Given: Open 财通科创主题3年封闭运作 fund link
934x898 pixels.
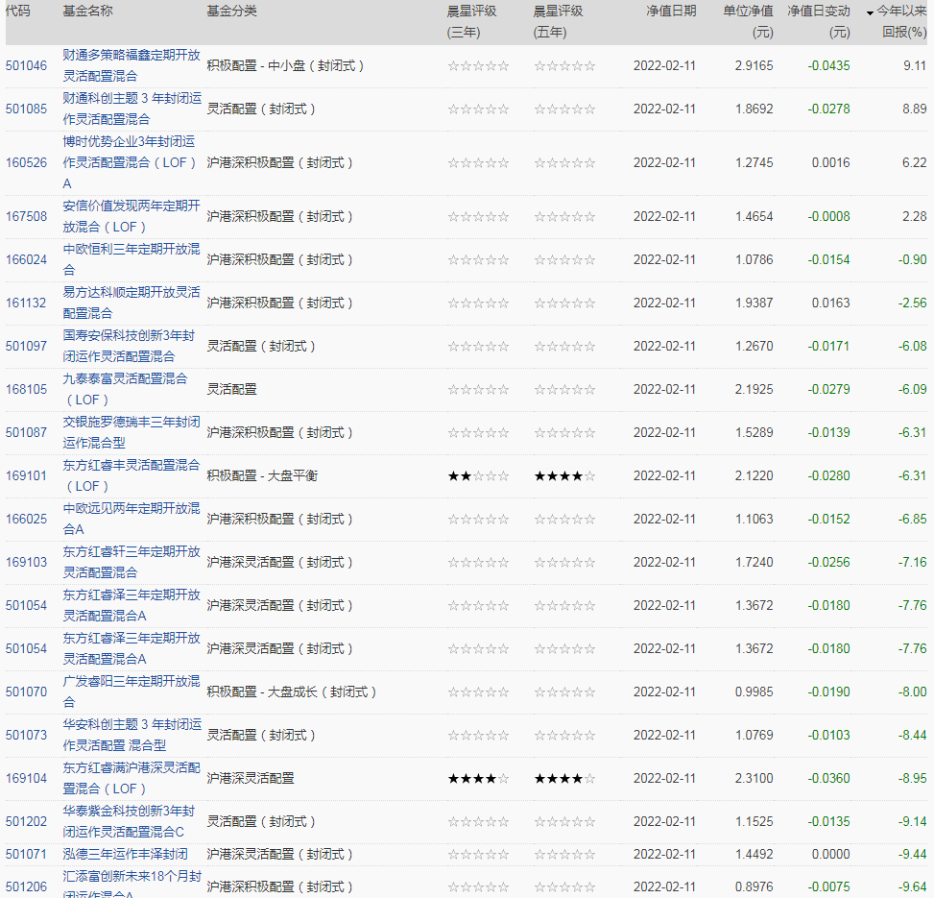Looking at the screenshot, I should pos(132,109).
